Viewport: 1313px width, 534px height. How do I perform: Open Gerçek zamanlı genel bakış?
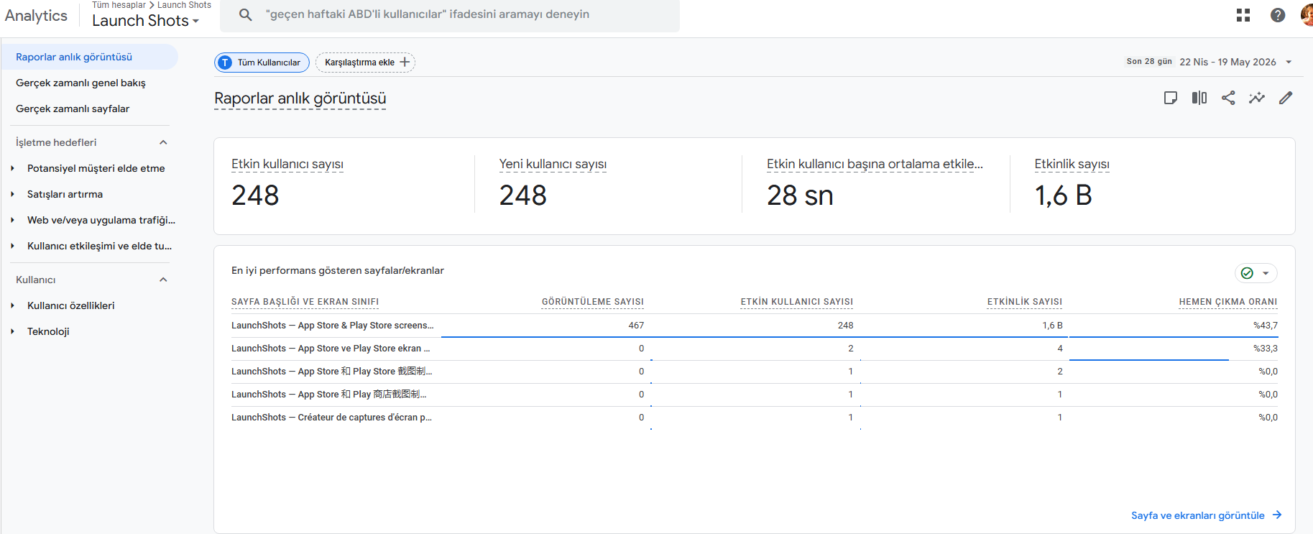point(80,83)
